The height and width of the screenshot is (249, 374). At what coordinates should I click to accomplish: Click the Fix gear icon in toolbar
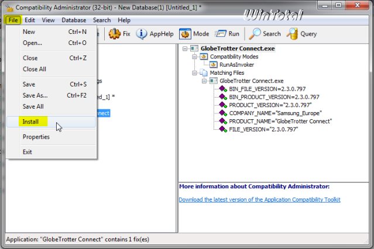(115, 34)
